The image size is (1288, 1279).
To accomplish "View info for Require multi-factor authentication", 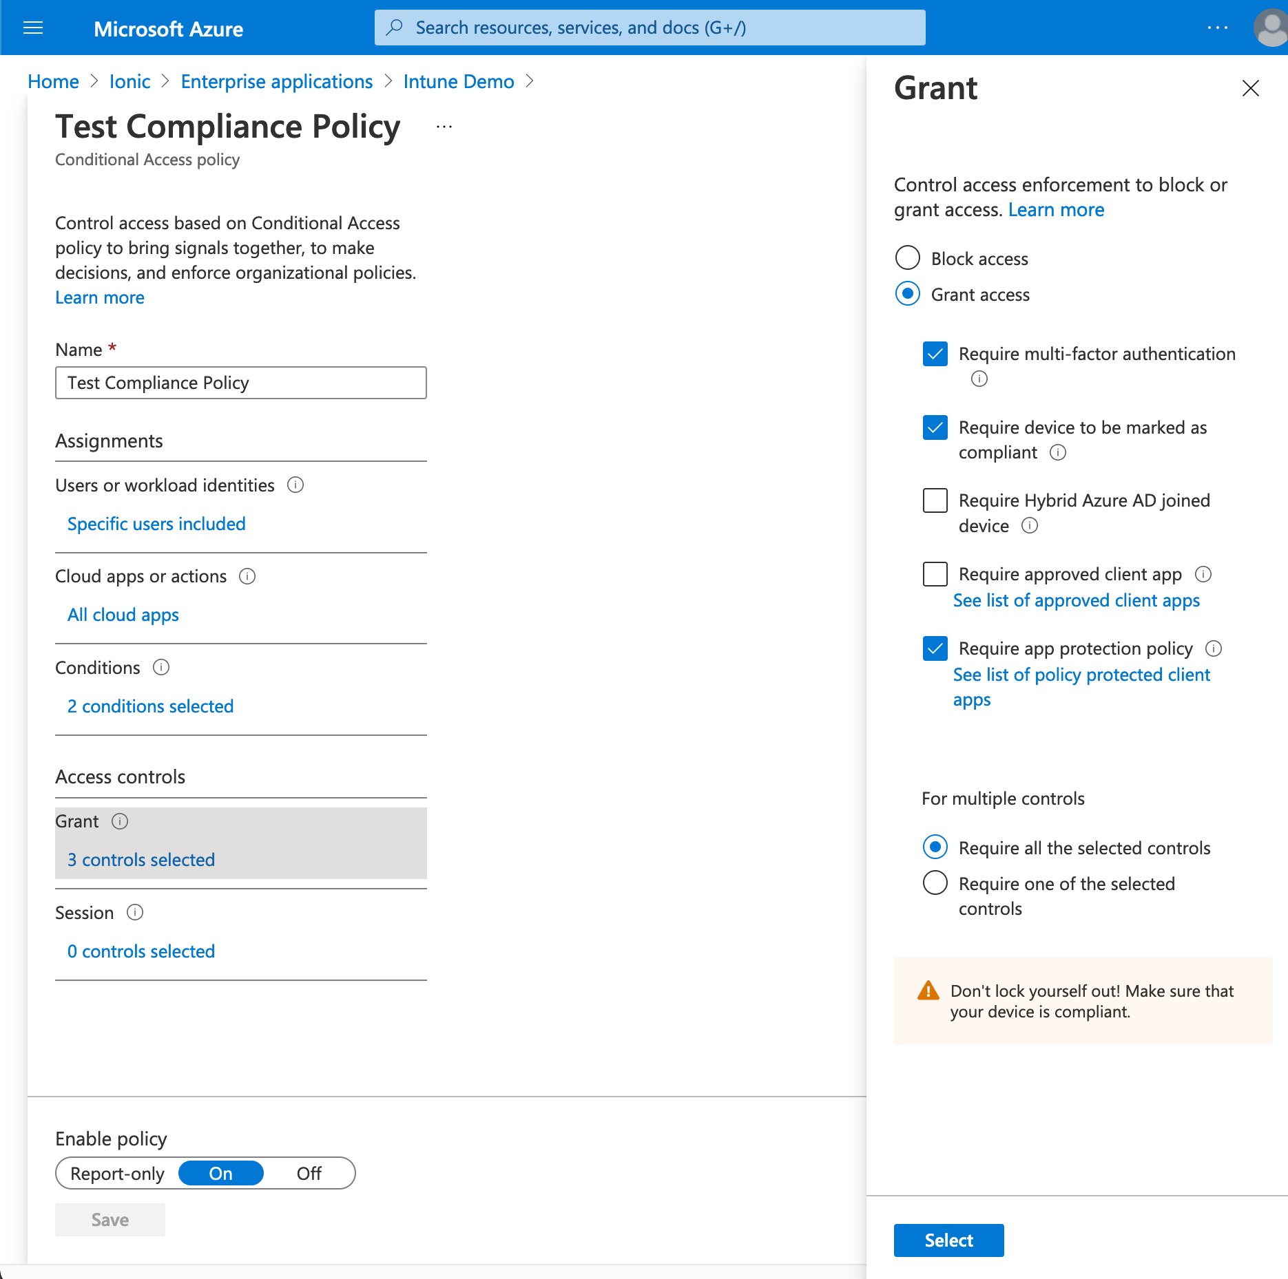I will click(x=979, y=379).
